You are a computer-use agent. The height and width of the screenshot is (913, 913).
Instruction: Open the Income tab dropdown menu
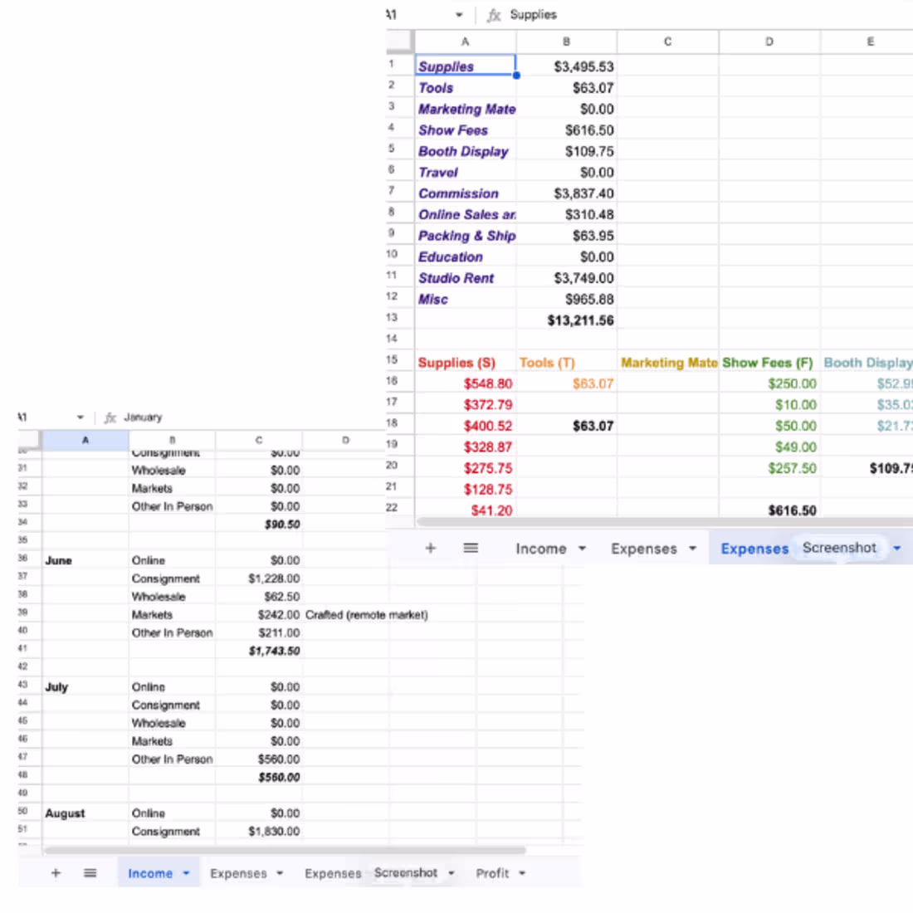coord(187,872)
